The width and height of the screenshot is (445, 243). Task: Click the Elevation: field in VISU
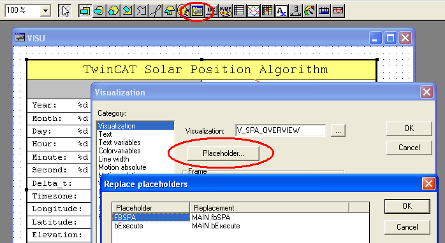coord(59,235)
